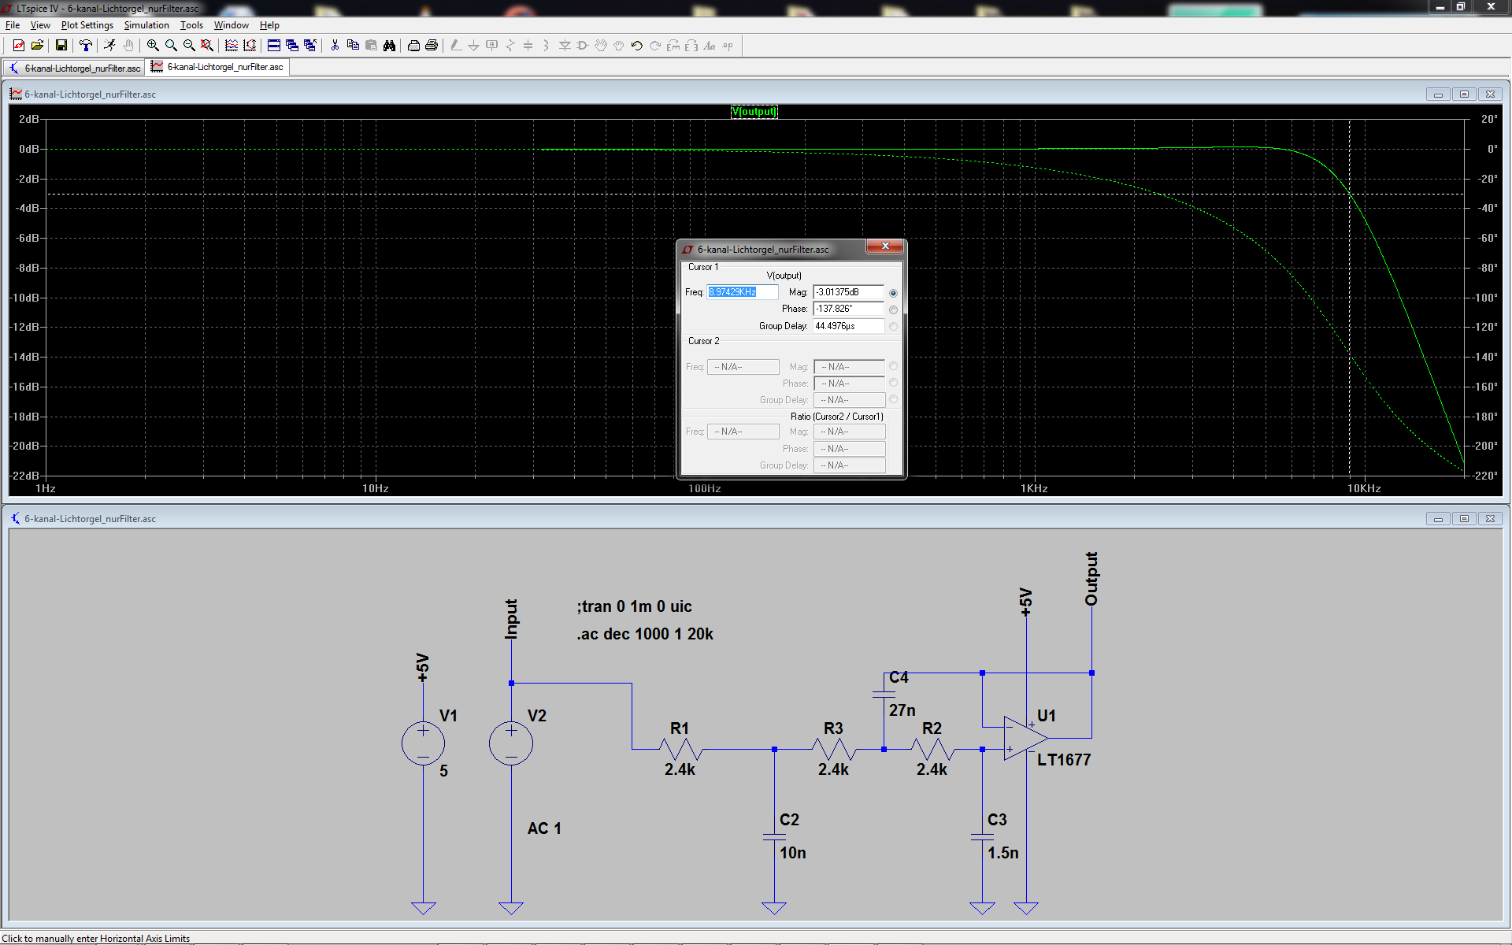This screenshot has width=1512, height=945.
Task: Click the V2 voltage source symbol
Action: (x=511, y=743)
